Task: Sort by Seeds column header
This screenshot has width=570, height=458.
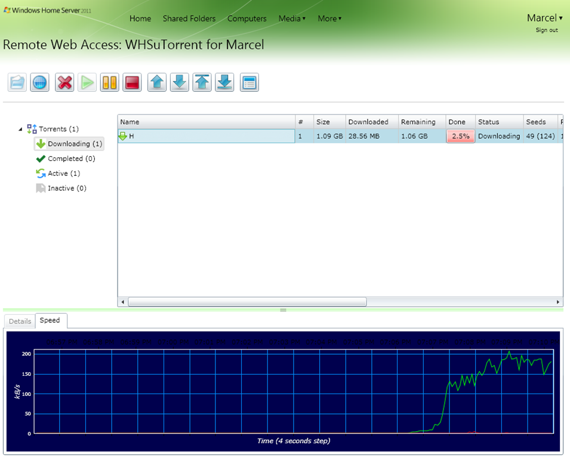Action: [541, 122]
